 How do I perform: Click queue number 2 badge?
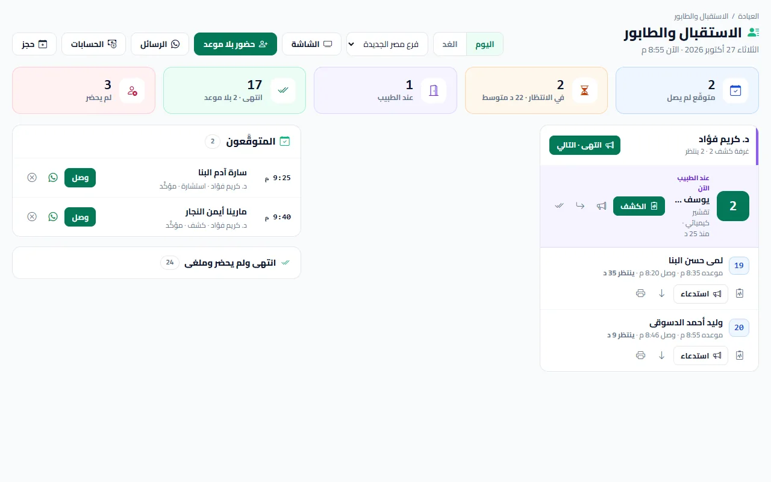pos(733,206)
